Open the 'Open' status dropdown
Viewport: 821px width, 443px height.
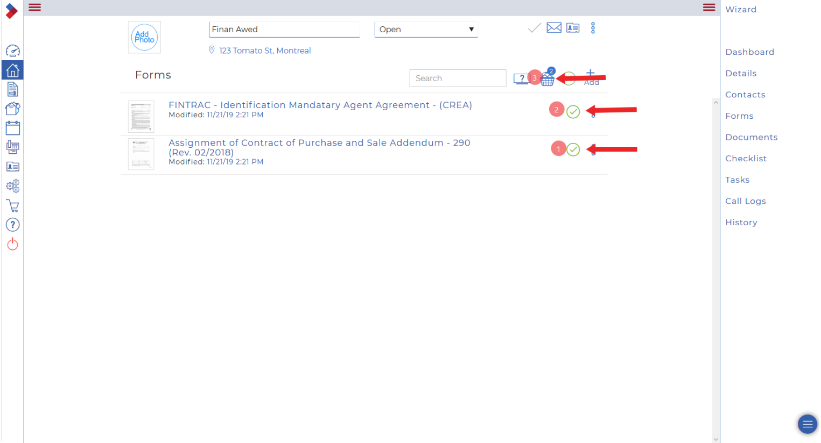click(x=426, y=30)
